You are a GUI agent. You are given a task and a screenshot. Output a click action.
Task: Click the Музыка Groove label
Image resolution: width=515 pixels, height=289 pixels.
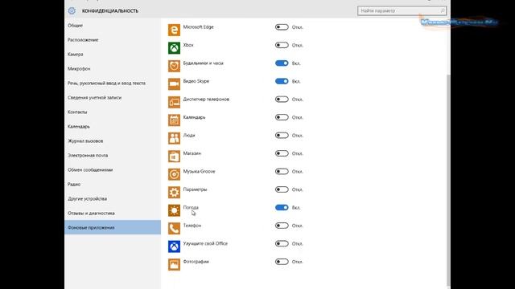click(199, 171)
